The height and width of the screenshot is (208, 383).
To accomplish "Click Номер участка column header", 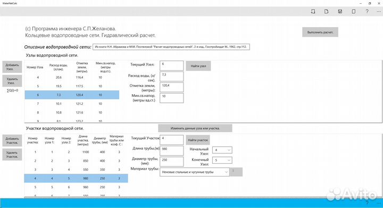I will 33,140.
